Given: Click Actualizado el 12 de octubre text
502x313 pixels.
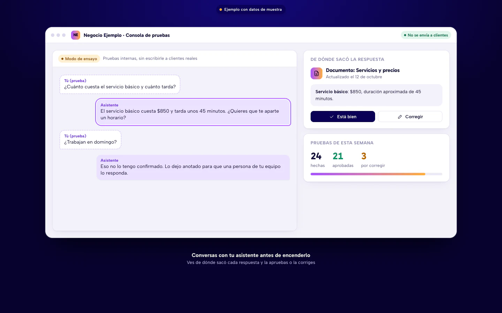Looking at the screenshot, I should click(x=354, y=77).
